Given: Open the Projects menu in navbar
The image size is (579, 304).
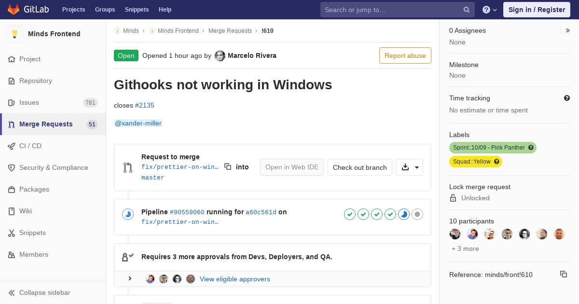Looking at the screenshot, I should click(x=73, y=10).
